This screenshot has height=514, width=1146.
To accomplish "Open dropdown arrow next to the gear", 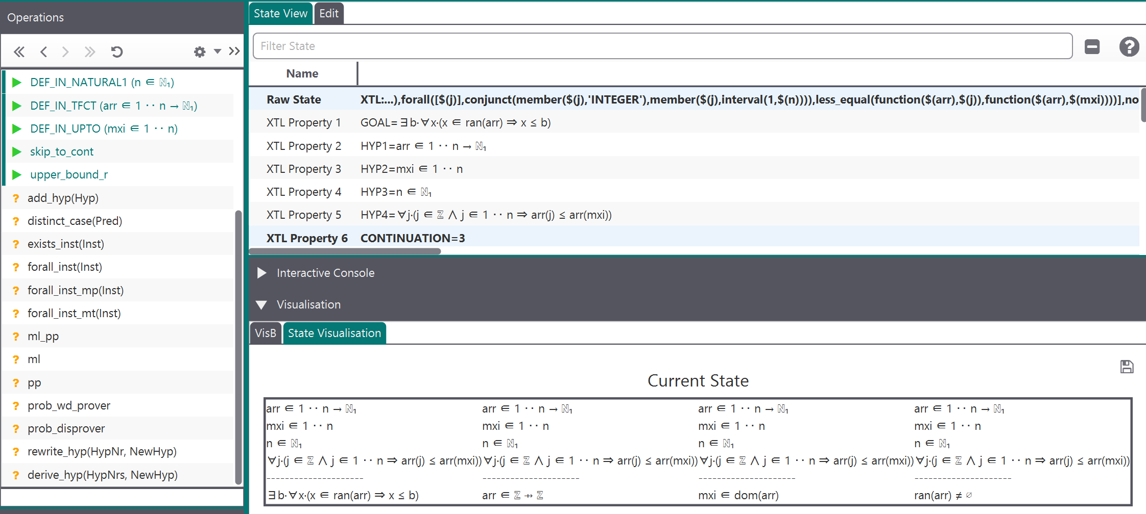I will click(218, 51).
